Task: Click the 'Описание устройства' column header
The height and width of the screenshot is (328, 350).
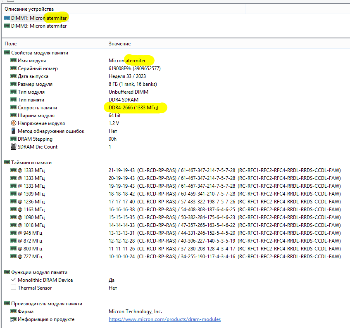Action: (x=29, y=9)
